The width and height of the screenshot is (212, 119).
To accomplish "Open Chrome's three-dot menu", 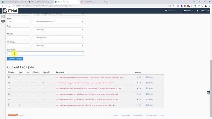I will tap(210, 6).
